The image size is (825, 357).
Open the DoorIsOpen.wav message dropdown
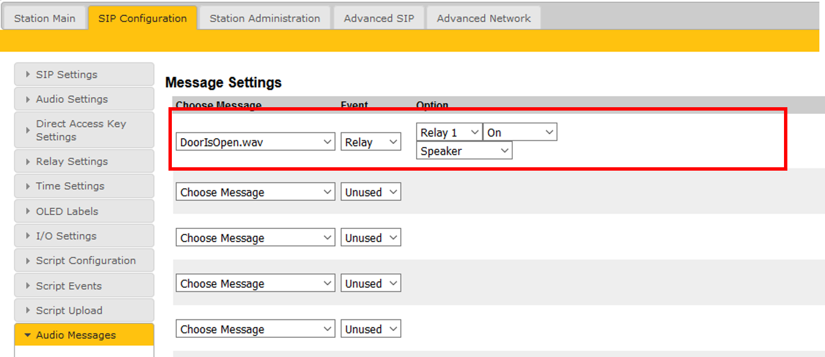pyautogui.click(x=256, y=142)
